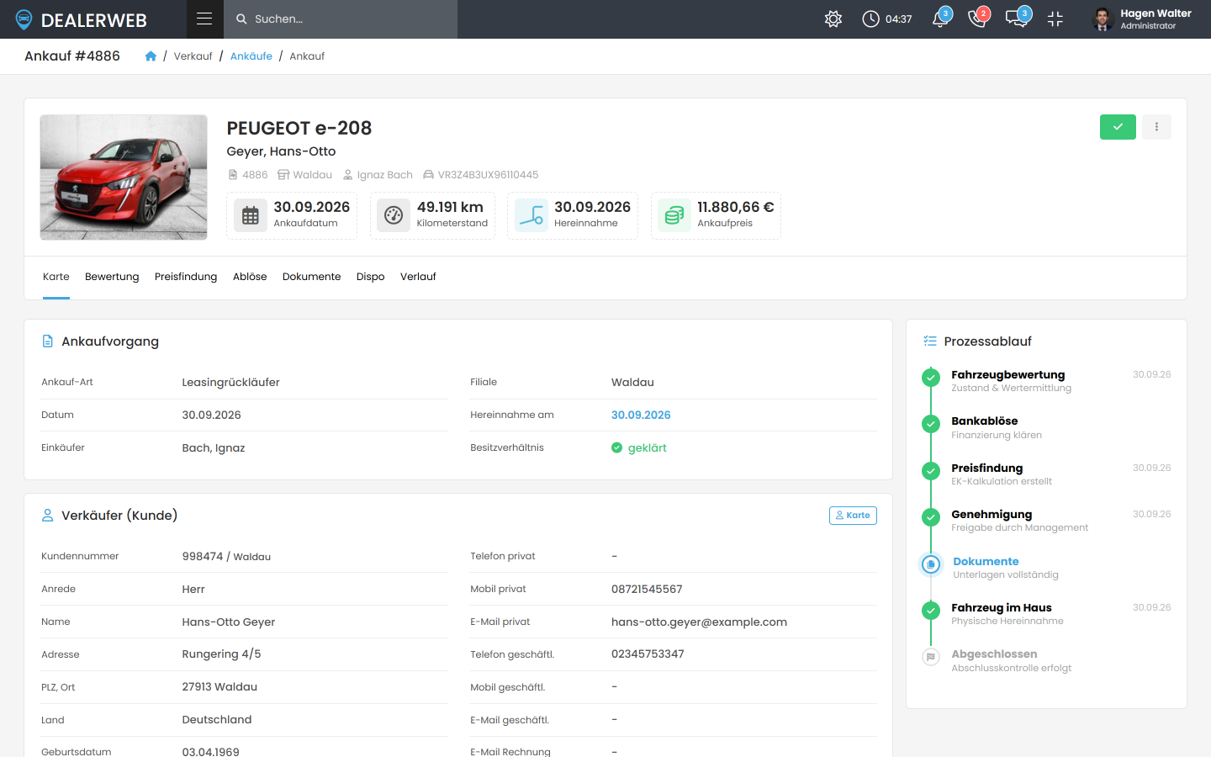Click the Kilometerstand speedometer icon
Image resolution: width=1211 pixels, height=757 pixels.
(x=394, y=215)
